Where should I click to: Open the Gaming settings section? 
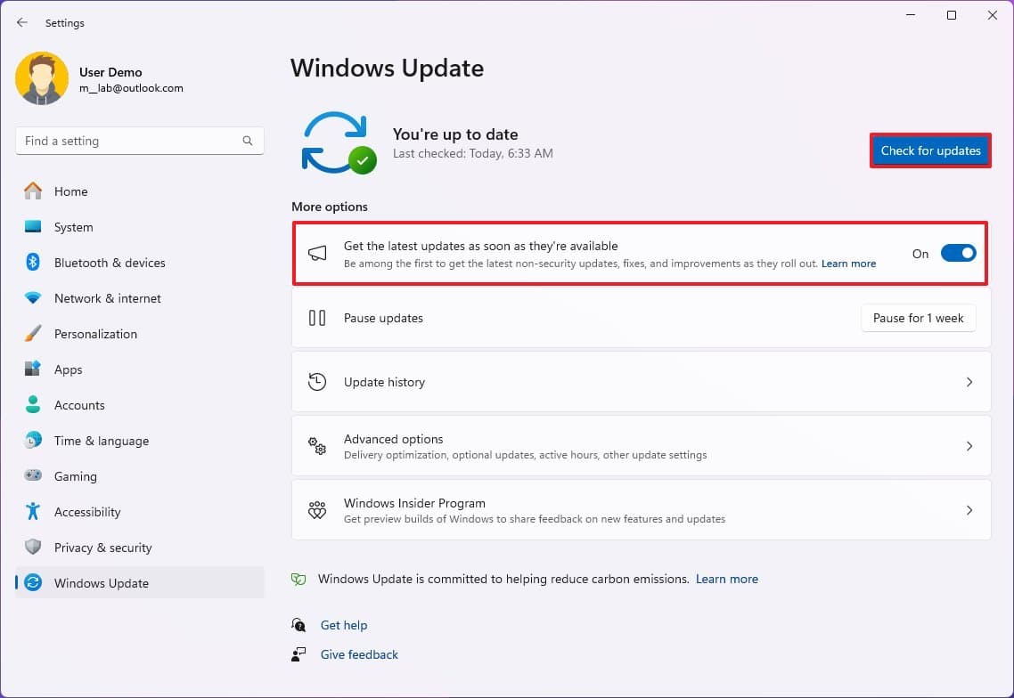point(75,476)
